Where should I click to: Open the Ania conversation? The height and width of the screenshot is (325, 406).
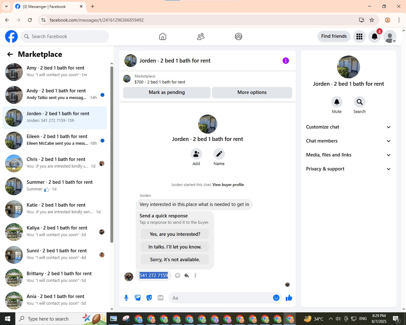[55, 300]
